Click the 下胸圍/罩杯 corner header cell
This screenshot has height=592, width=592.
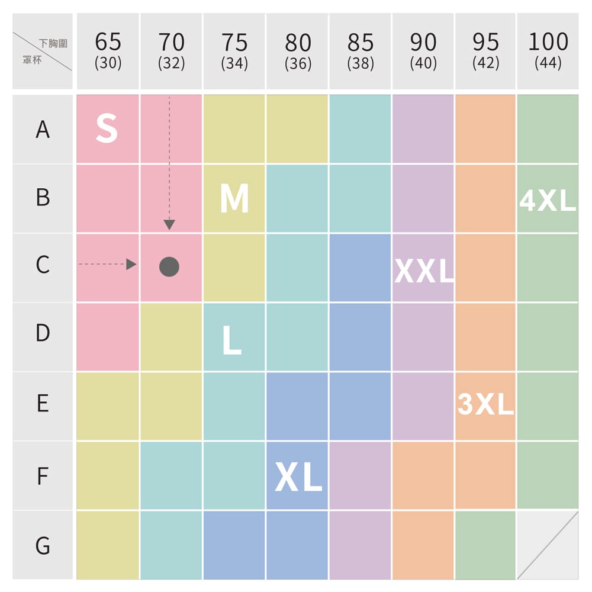pos(43,51)
